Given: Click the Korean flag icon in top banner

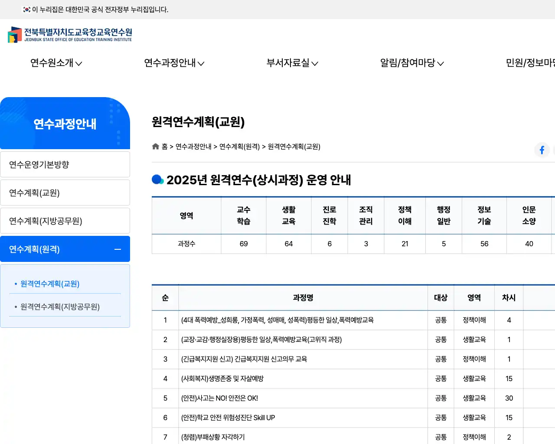Looking at the screenshot, I should (27, 10).
